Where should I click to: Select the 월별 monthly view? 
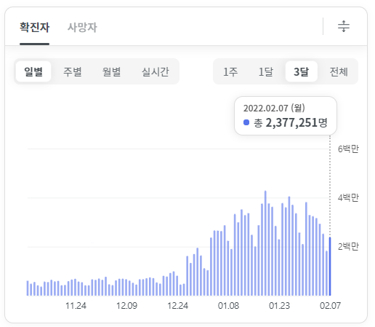[x=111, y=71]
